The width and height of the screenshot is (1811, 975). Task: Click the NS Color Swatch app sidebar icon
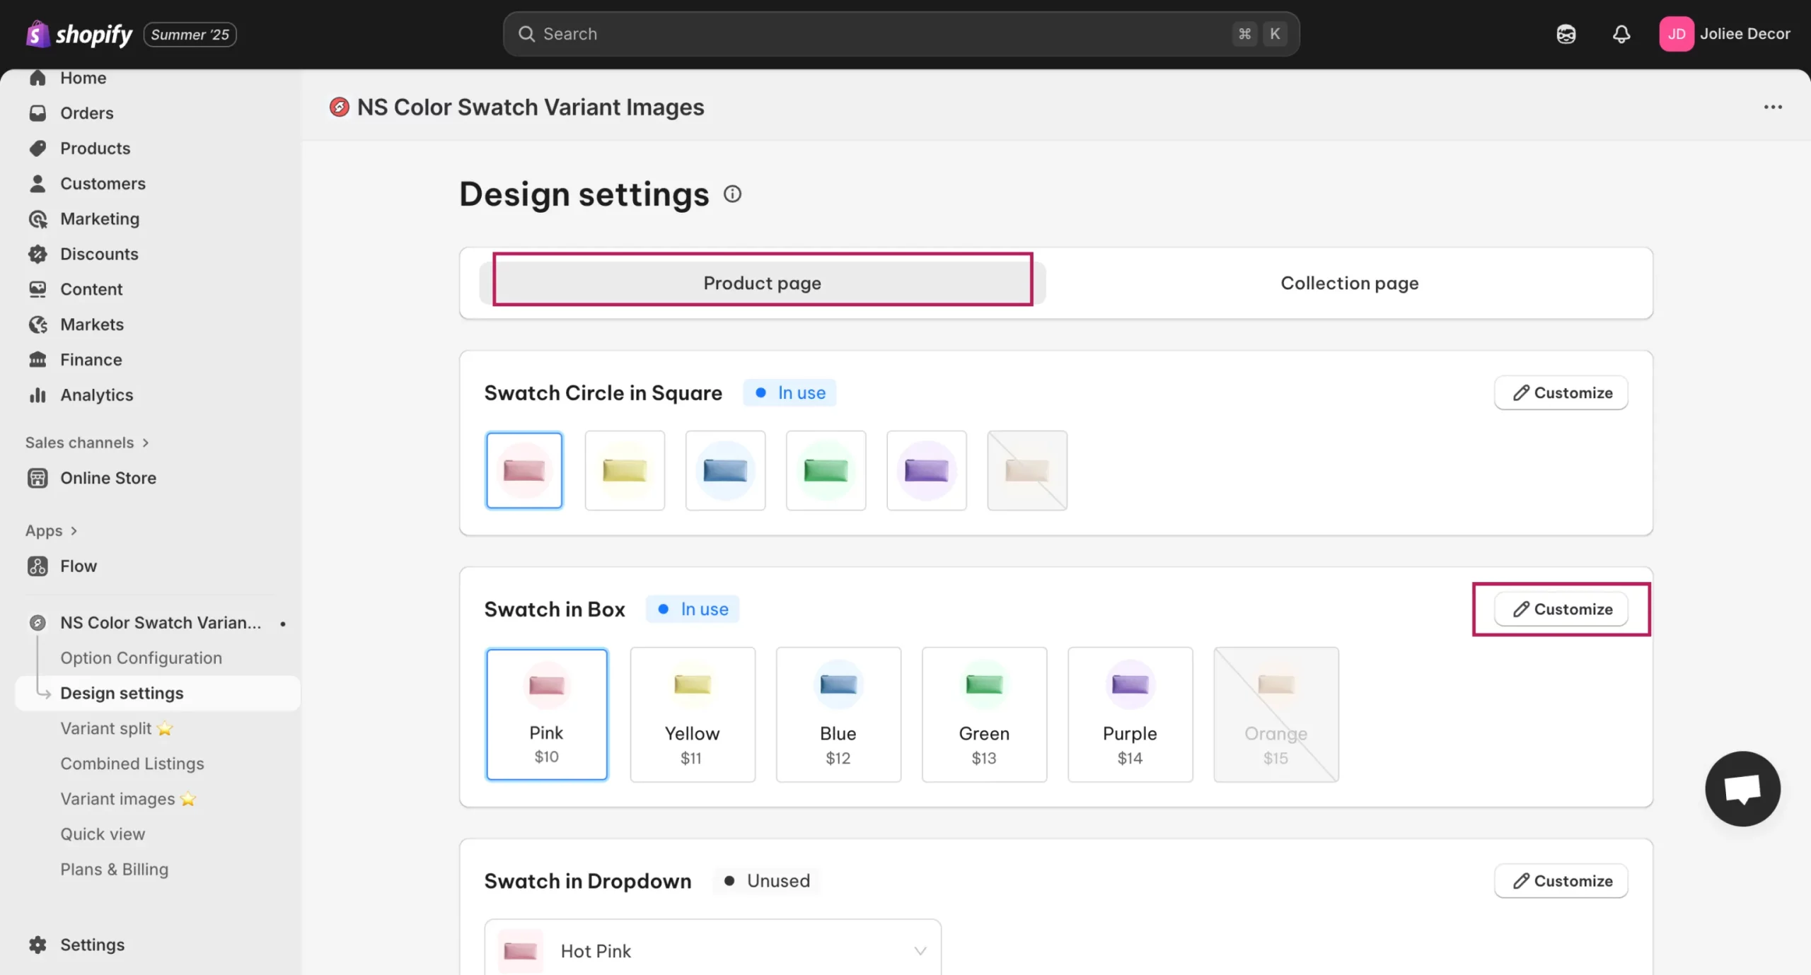tap(37, 623)
